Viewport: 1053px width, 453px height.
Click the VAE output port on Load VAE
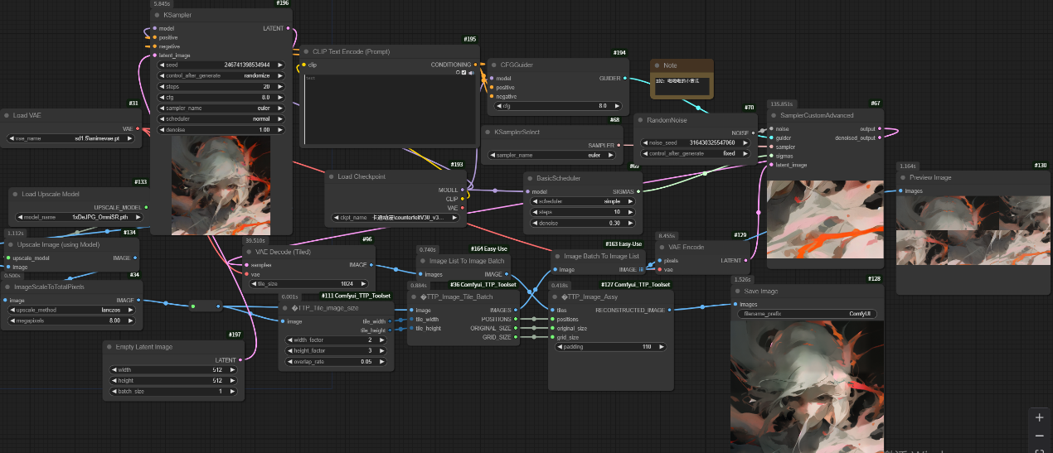138,128
